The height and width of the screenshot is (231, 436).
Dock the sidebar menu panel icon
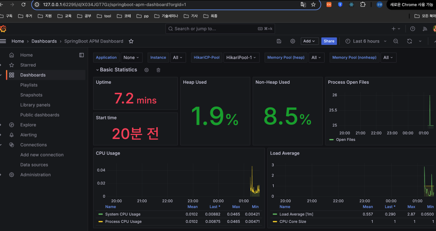[82, 55]
